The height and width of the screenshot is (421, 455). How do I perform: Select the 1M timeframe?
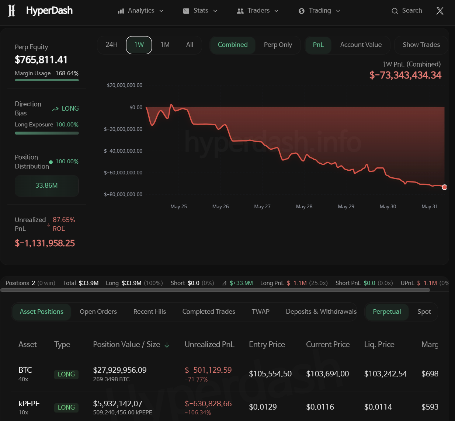click(165, 45)
